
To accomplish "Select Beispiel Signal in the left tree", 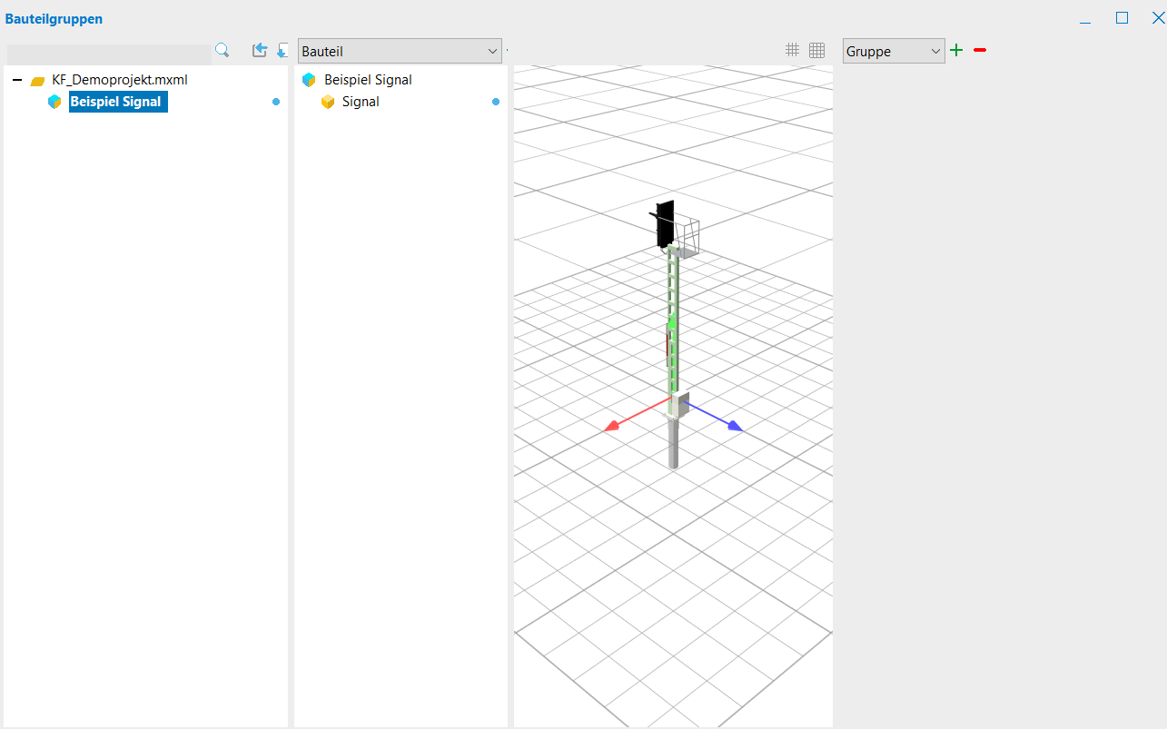I will pyautogui.click(x=116, y=102).
